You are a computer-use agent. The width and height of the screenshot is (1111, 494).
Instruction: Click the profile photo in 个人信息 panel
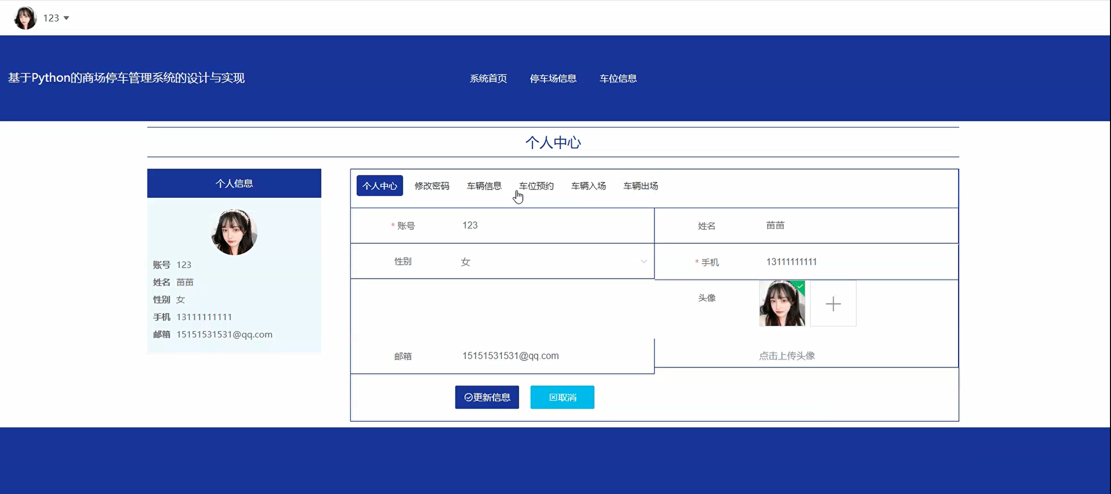point(234,232)
